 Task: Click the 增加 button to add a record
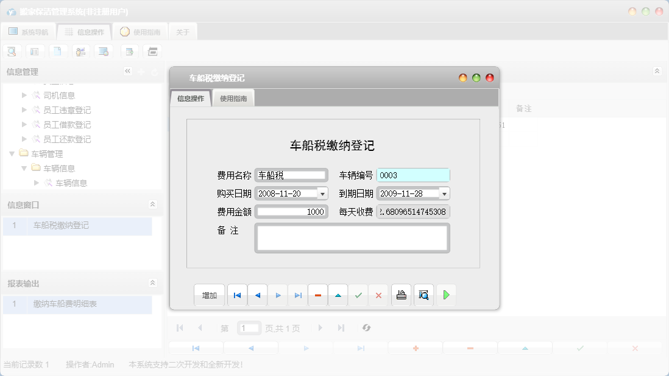tap(209, 295)
